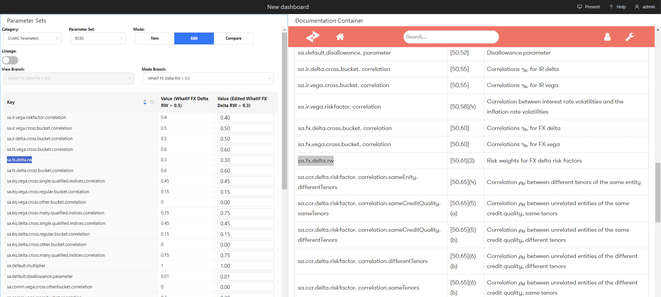Edit value for sa.eq.delta.cross.other.bucket.correlation
Image resolution: width=661 pixels, height=297 pixels.
[246, 245]
